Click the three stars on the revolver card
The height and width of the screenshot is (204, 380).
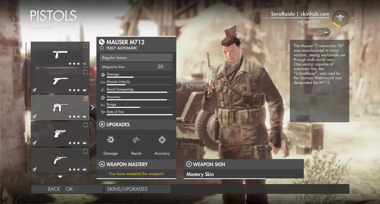(x=74, y=169)
